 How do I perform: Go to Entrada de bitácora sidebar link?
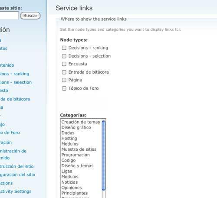pyautogui.click(x=15, y=99)
